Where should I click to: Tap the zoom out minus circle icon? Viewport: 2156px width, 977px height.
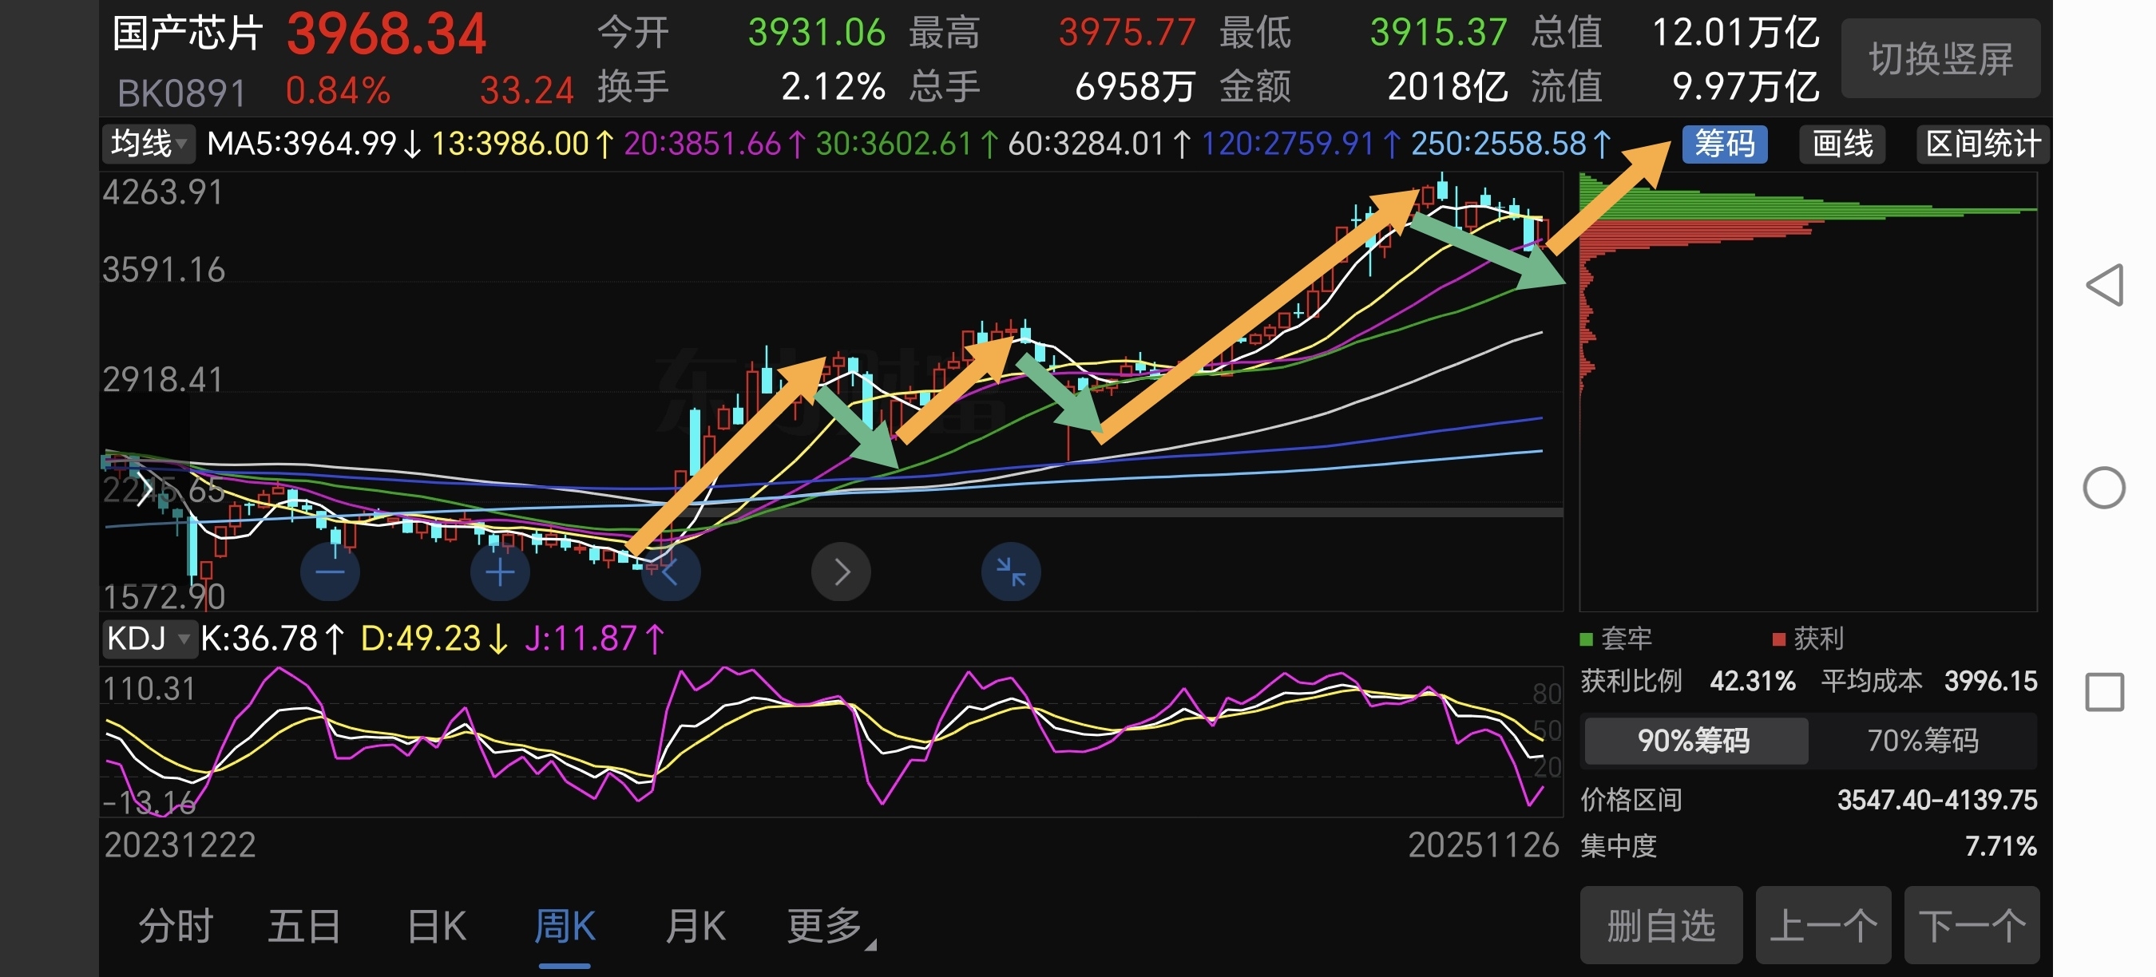click(x=330, y=572)
